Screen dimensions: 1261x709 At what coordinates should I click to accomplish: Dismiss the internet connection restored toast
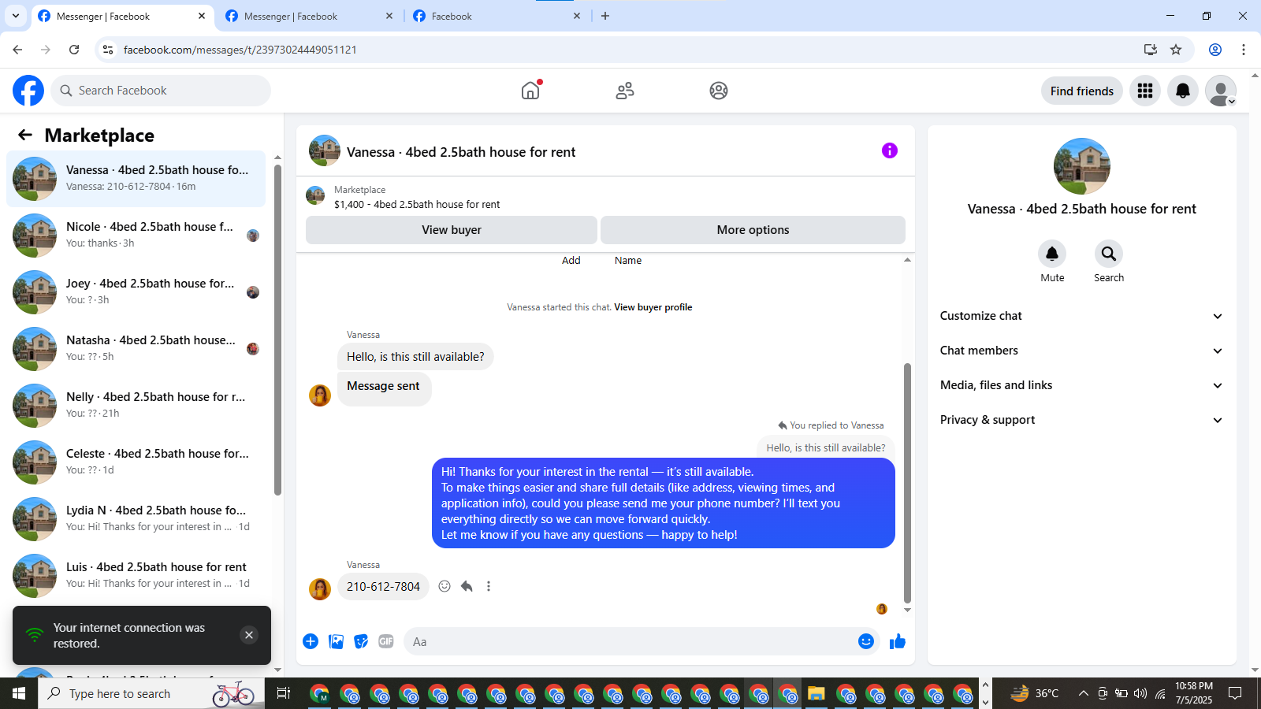[x=249, y=635]
